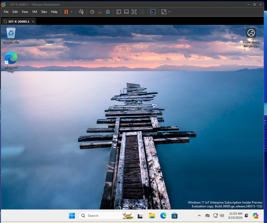The height and width of the screenshot is (223, 267).
Task: Launch File Explorer from the guest taskbar
Action: click(x=152, y=216)
